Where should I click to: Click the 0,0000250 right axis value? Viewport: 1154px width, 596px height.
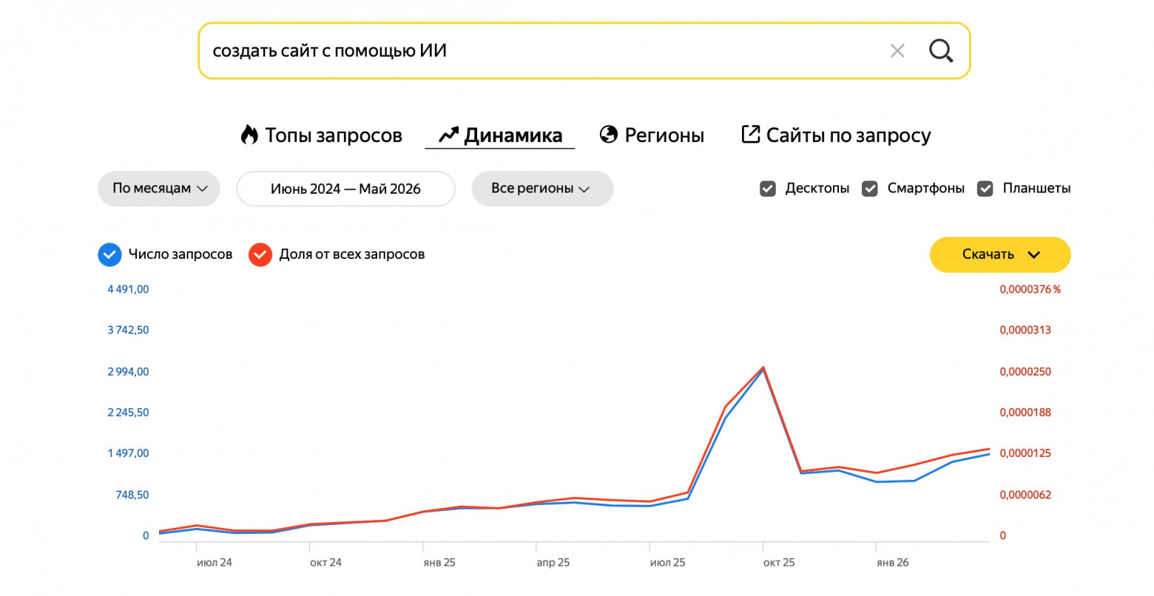coord(1025,371)
